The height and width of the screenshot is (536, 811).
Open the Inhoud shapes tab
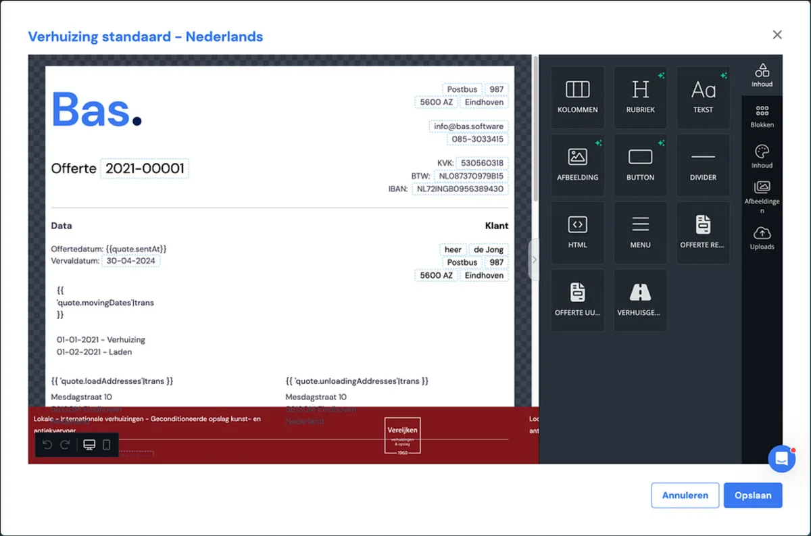coord(762,75)
